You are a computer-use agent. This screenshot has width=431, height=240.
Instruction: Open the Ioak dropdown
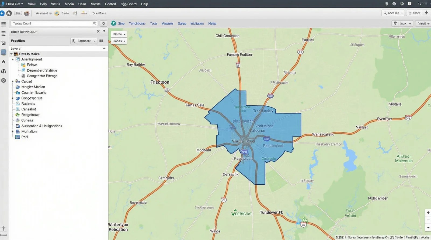(x=402, y=24)
